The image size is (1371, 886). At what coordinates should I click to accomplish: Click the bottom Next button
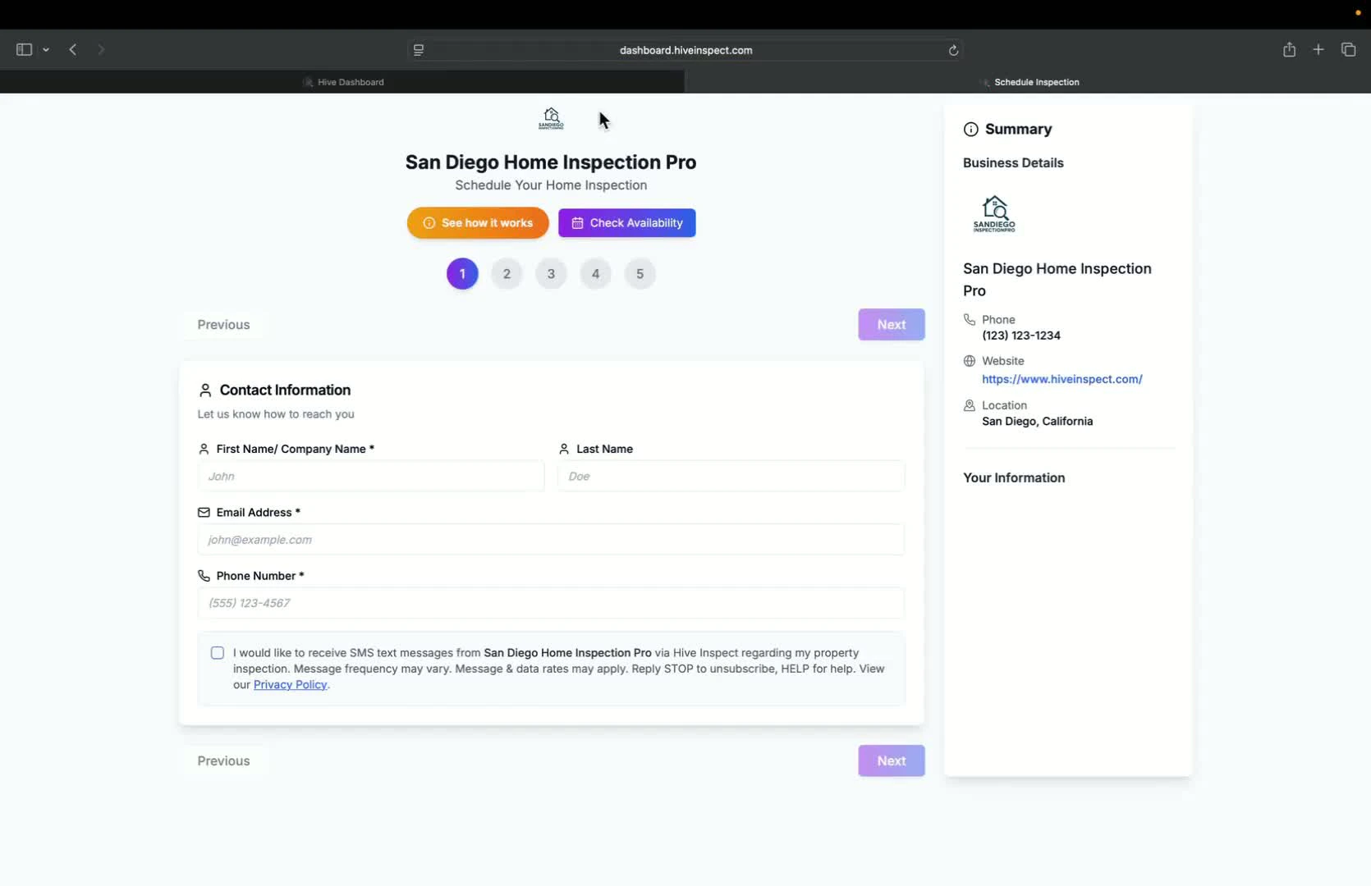[x=892, y=761]
